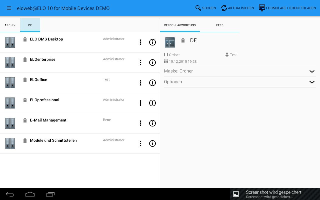Viewport: 320px width, 200px height.
Task: Show info for ELOprofessional
Action: tap(152, 103)
